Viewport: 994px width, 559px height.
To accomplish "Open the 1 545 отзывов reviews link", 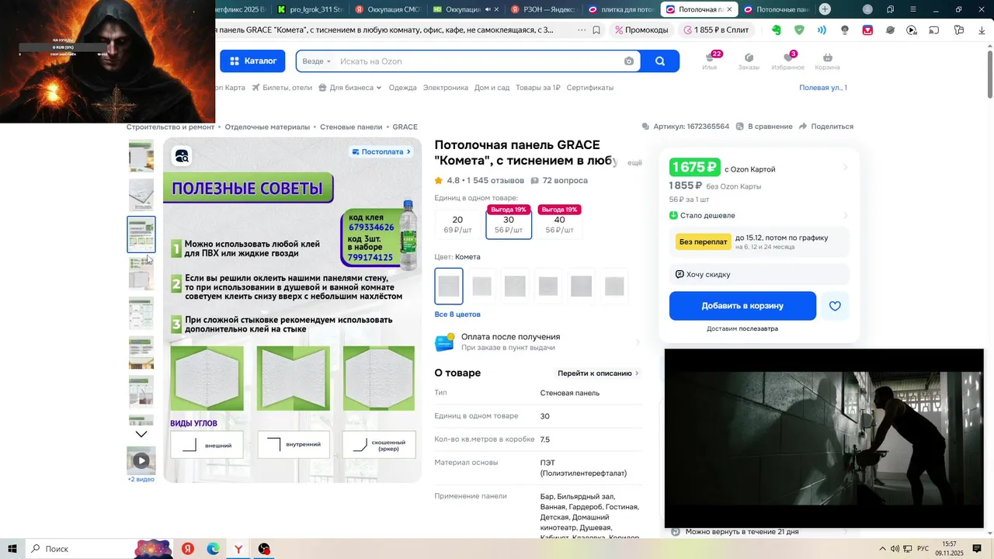I will click(495, 181).
